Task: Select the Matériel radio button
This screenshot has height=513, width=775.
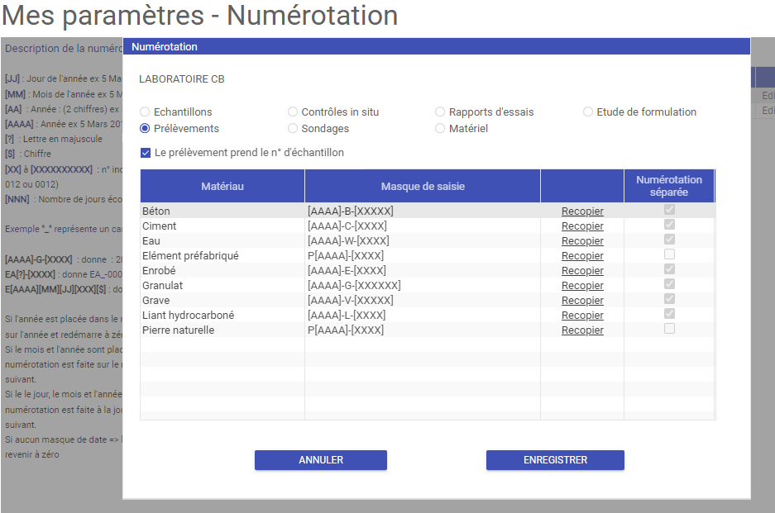Action: point(440,128)
